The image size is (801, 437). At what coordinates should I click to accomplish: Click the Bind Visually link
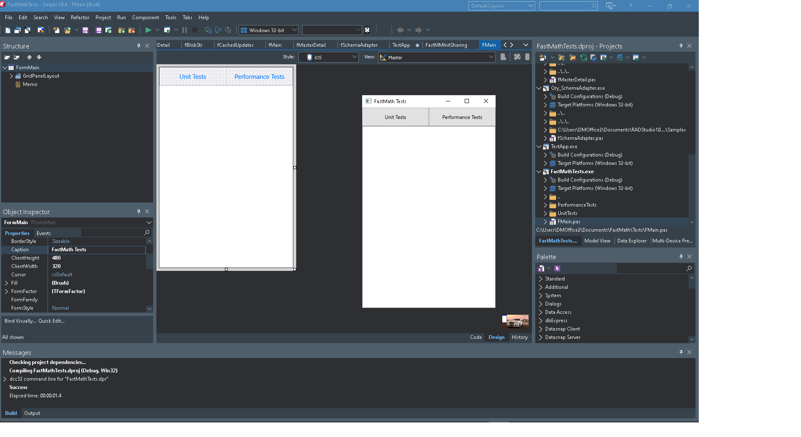(20, 321)
